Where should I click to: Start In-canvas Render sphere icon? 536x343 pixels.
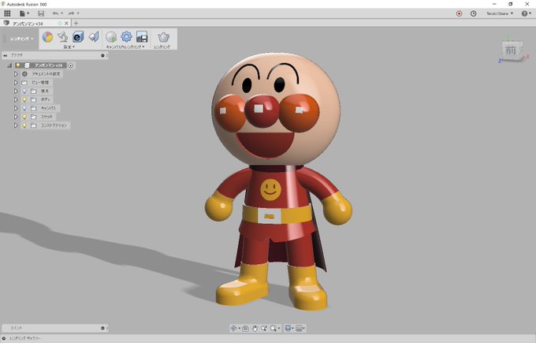coord(111,37)
